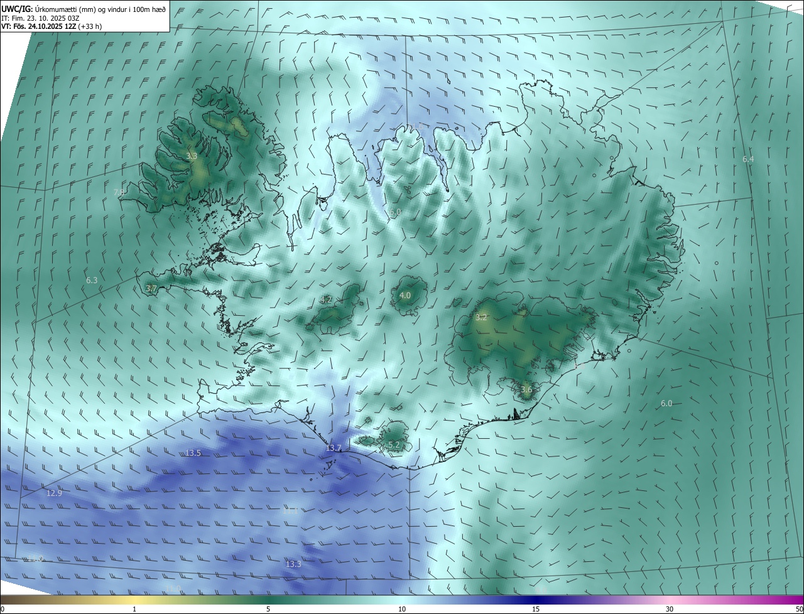Screen dimensions: 804x614
Task: Click the 11.1 value label
Action: point(290,511)
